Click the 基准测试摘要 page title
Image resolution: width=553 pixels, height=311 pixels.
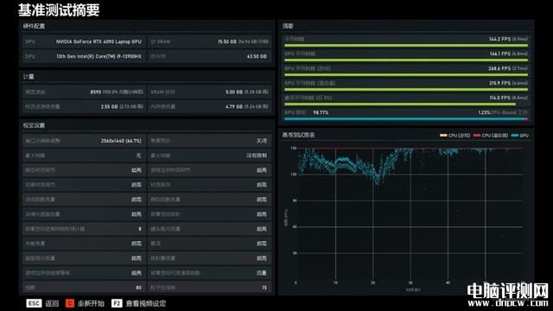coord(59,10)
